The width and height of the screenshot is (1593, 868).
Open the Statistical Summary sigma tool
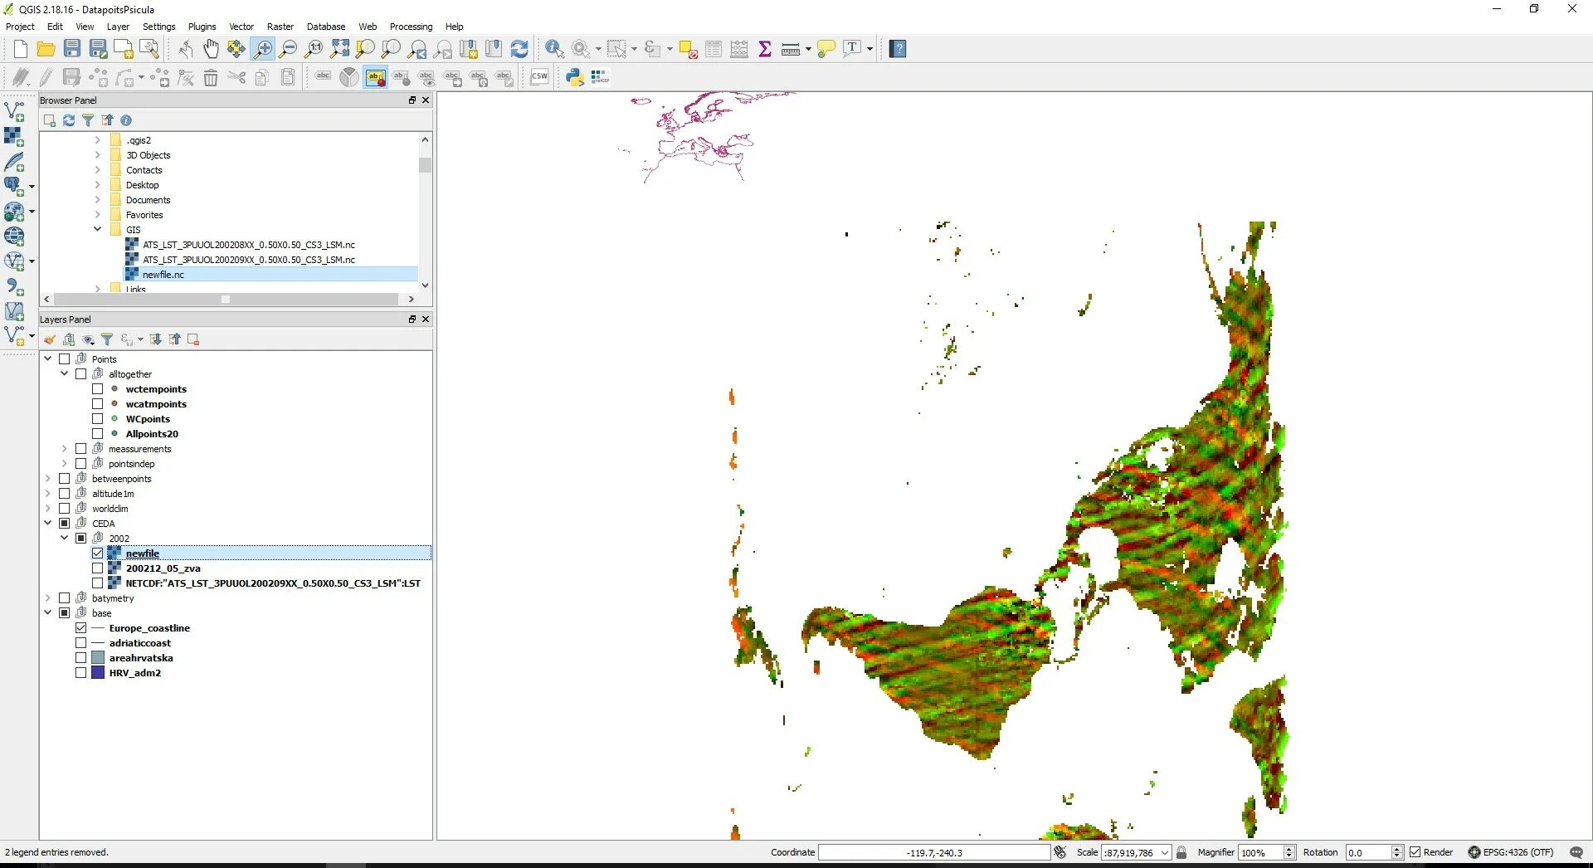pyautogui.click(x=765, y=49)
